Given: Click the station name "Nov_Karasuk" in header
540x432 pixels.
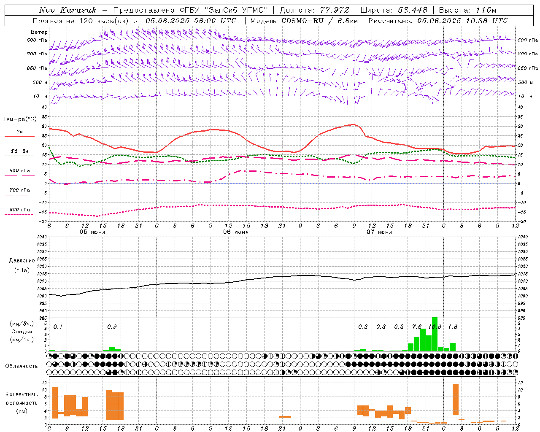Looking at the screenshot, I should pyautogui.click(x=67, y=10).
